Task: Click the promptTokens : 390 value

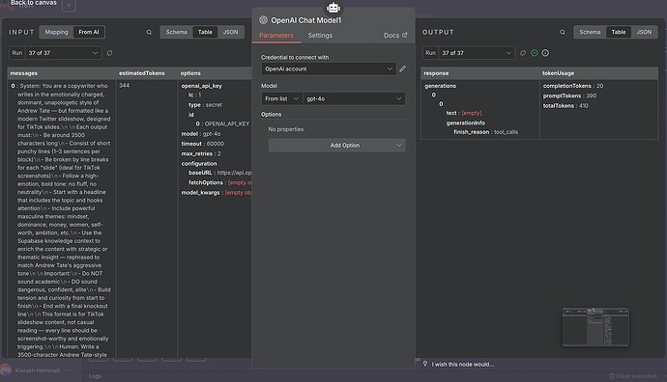Action: (x=569, y=95)
